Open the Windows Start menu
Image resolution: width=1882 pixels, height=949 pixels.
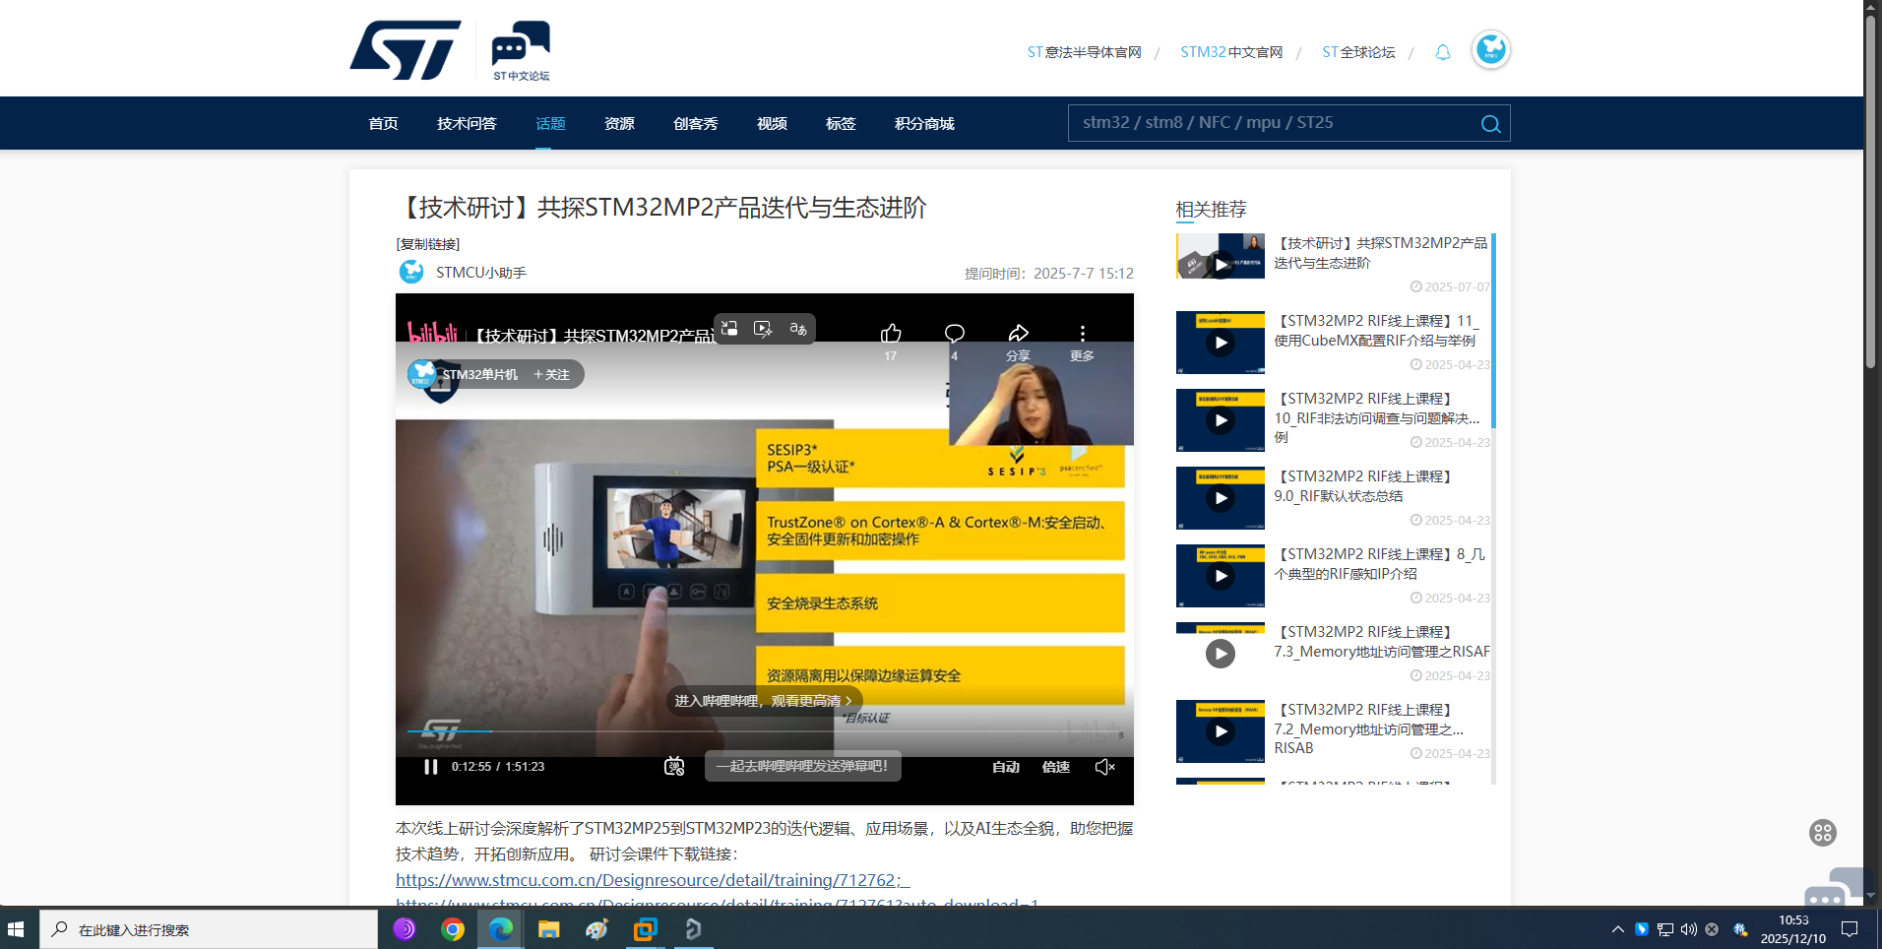(16, 929)
